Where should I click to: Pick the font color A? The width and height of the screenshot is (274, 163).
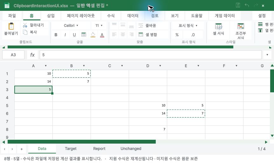[x=102, y=35]
